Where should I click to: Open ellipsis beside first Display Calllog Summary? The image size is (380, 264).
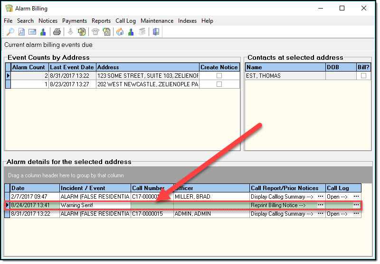point(321,196)
